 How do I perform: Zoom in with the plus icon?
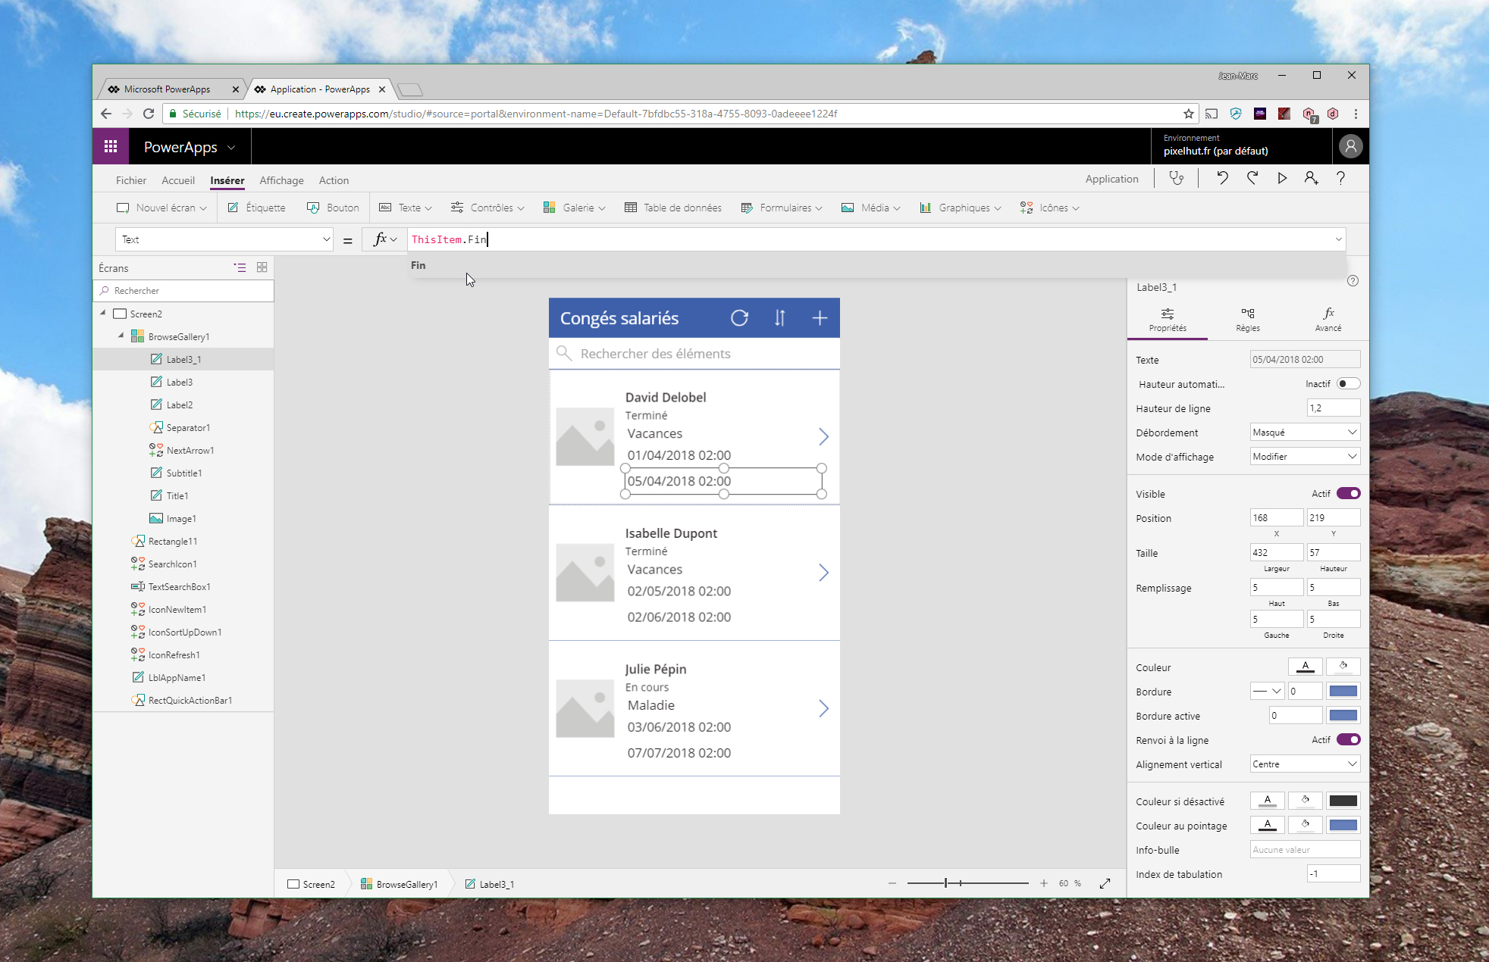(x=1044, y=883)
